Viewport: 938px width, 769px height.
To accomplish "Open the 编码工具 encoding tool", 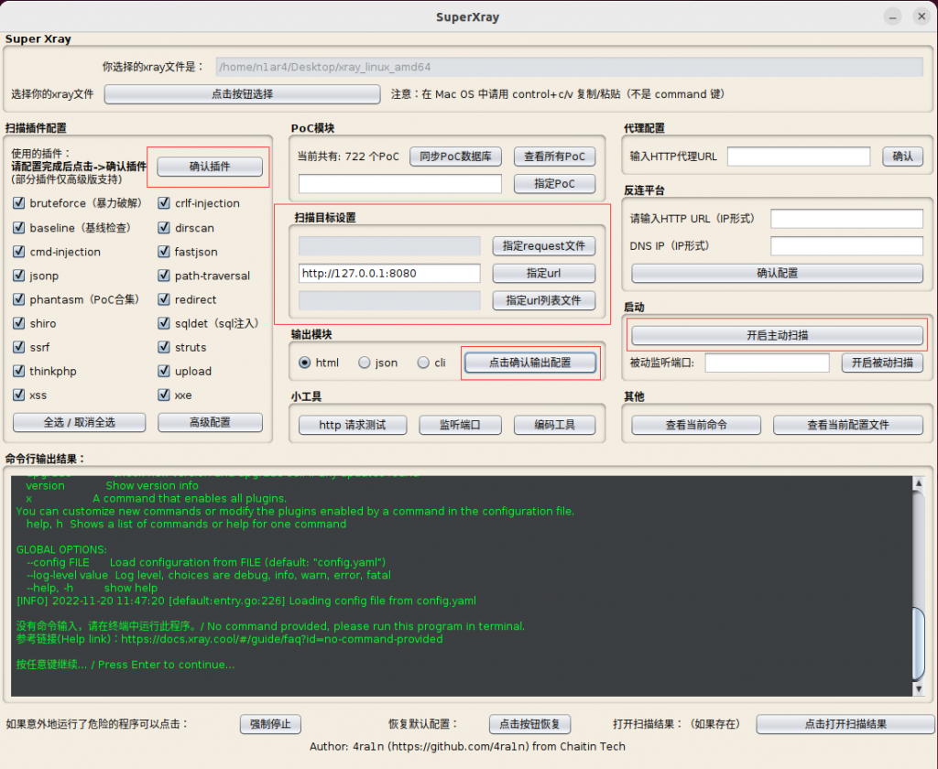I will click(x=553, y=425).
